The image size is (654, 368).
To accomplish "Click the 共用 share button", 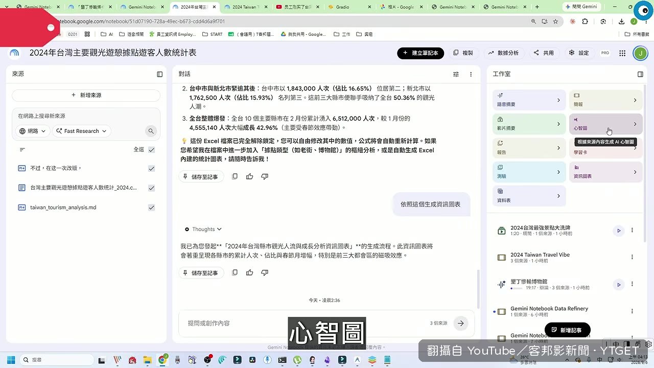I will point(544,53).
